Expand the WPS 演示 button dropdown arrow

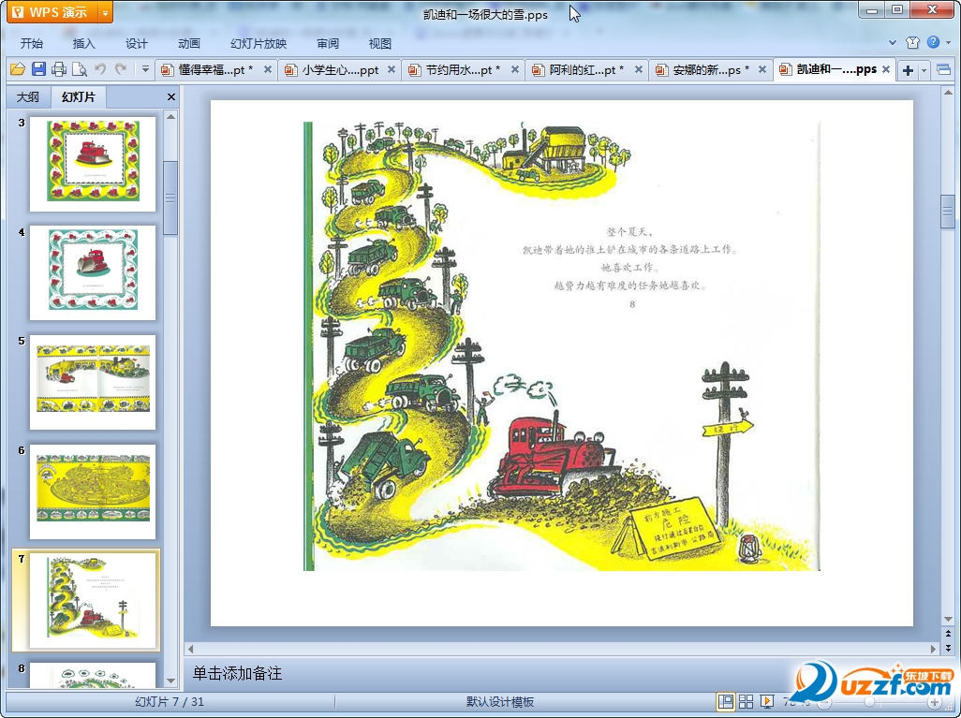click(106, 12)
